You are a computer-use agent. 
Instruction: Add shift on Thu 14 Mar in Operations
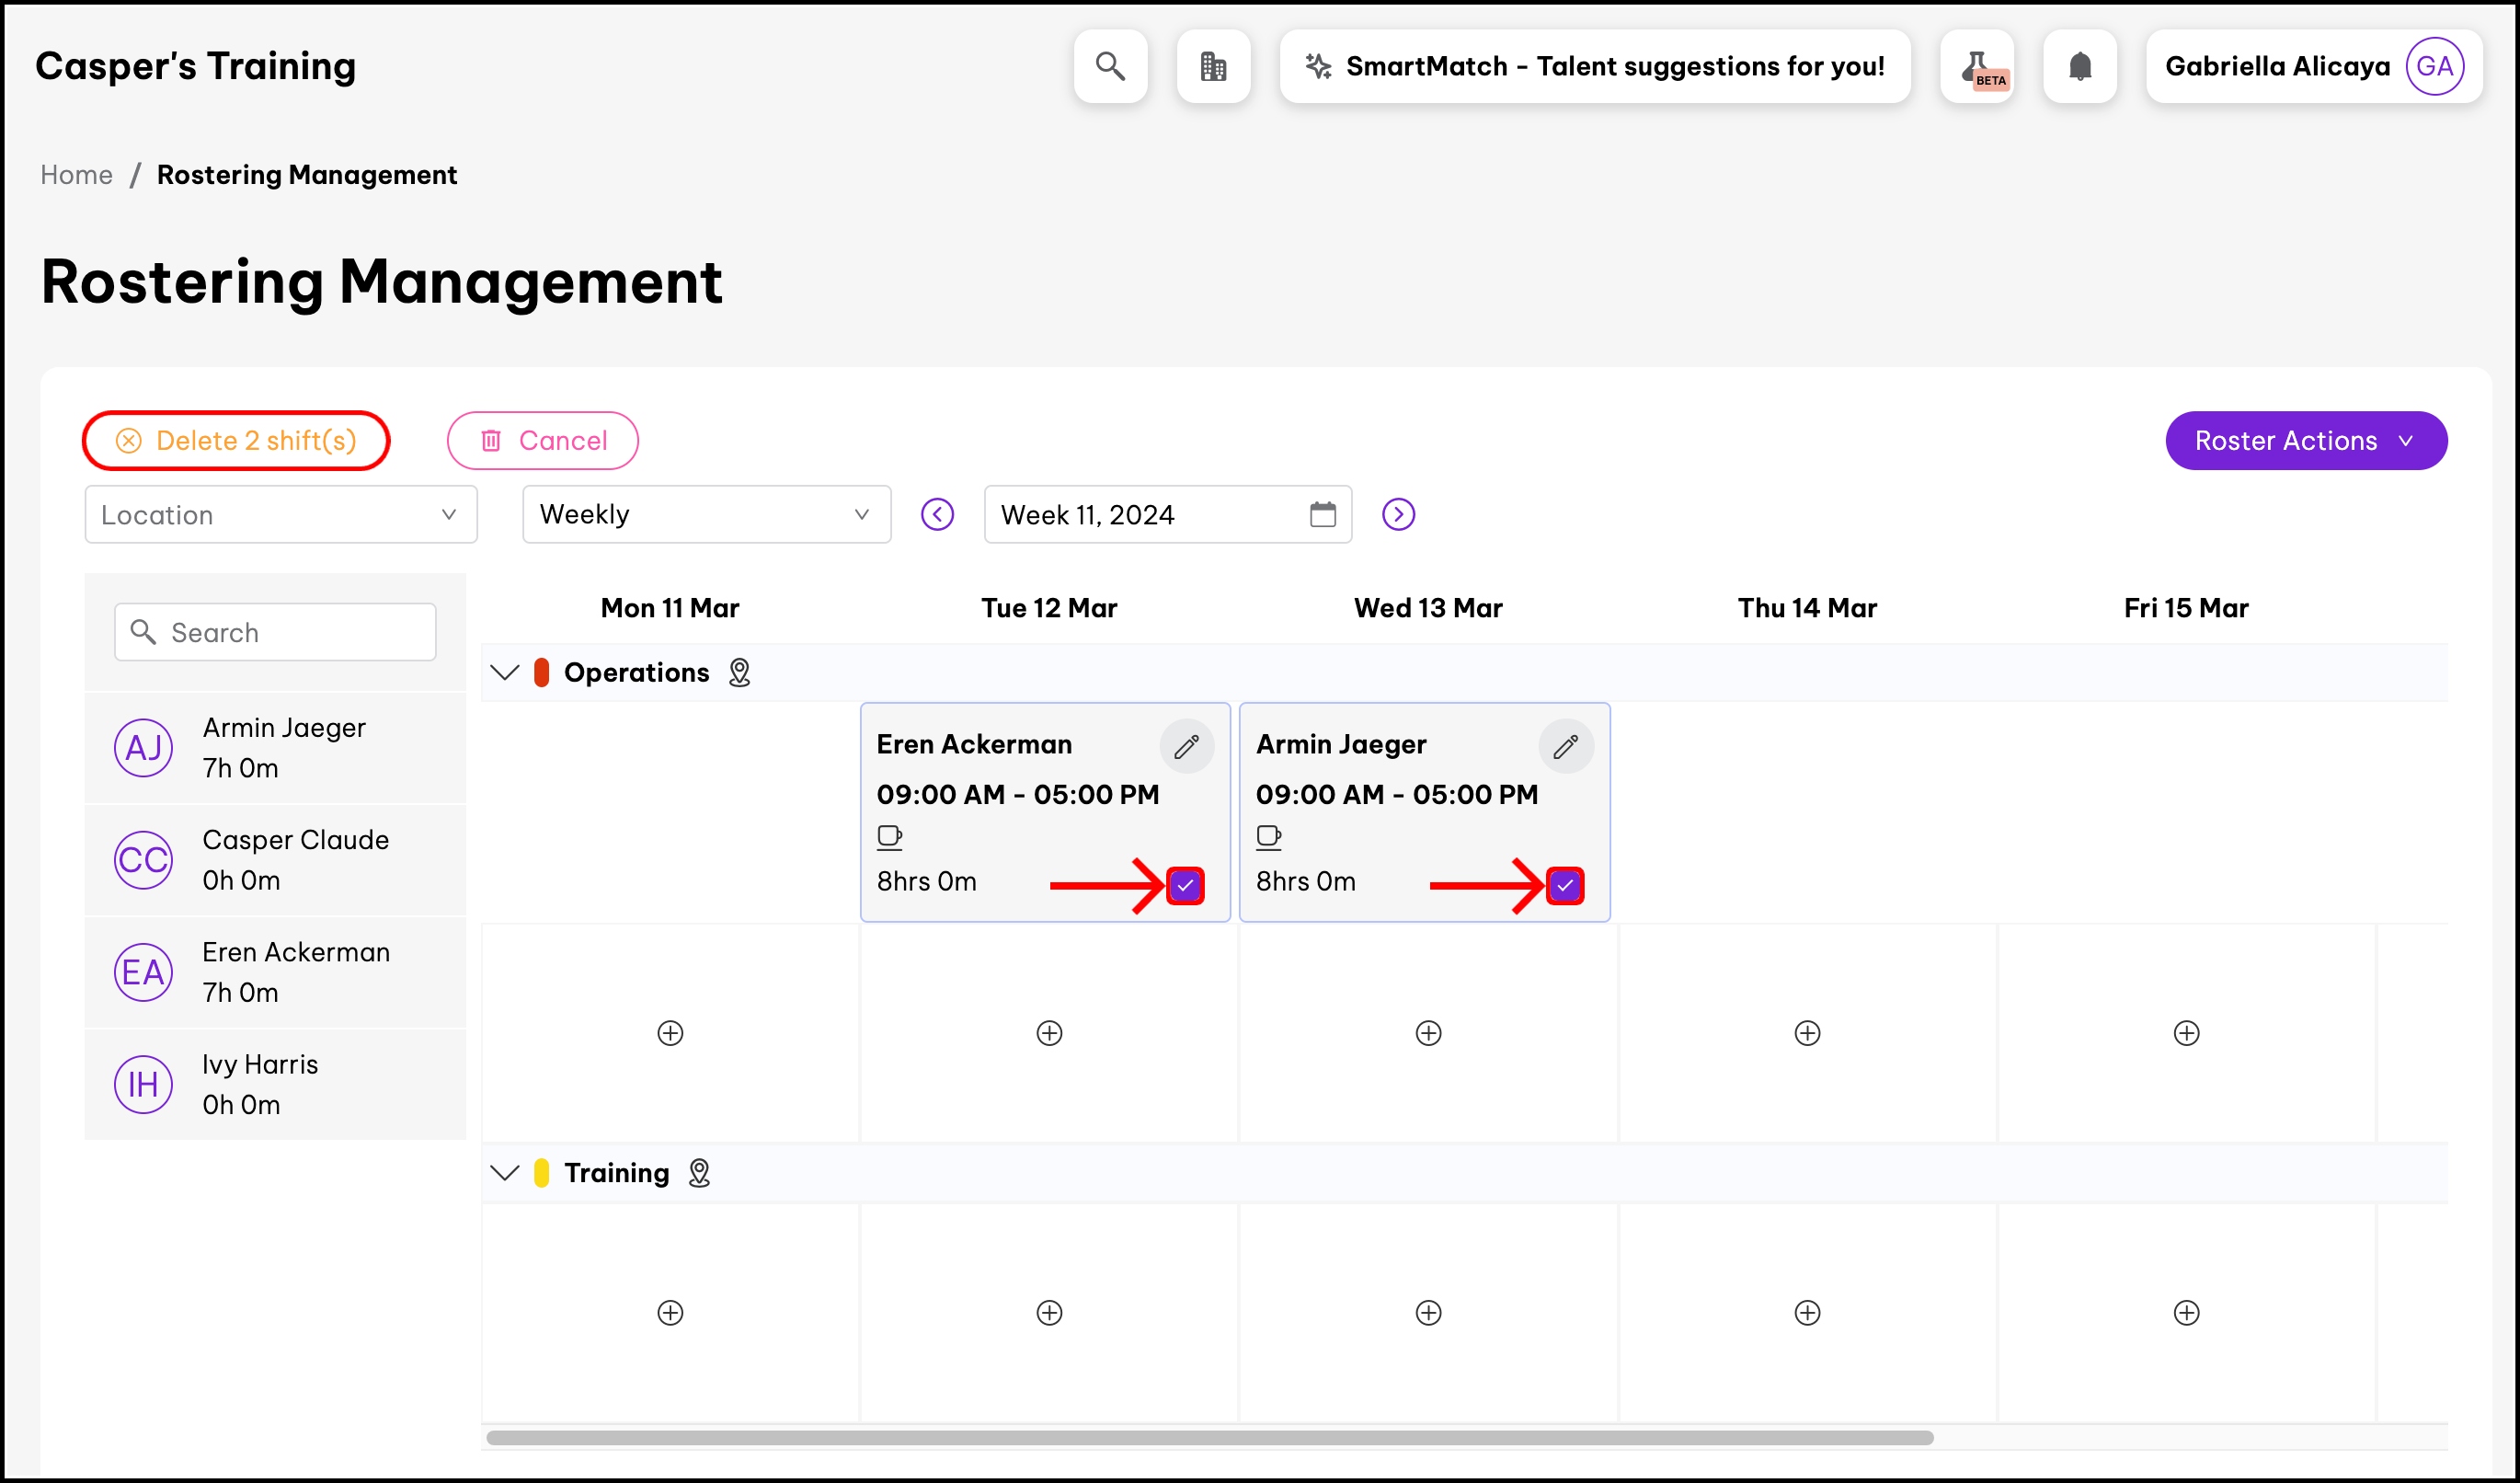tap(1807, 1033)
